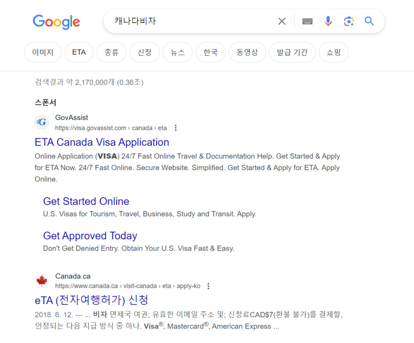Image resolution: width=414 pixels, height=343 pixels.
Task: Open the Get Approved Today sitelink
Action: tap(90, 236)
